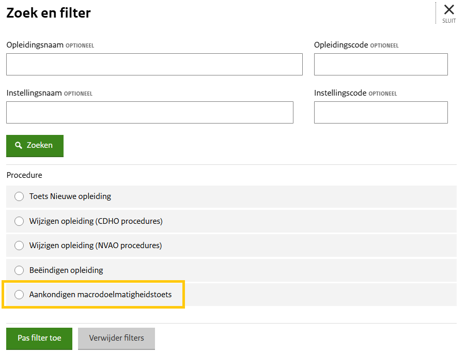Click the Instellingscode field label

[x=340, y=93]
